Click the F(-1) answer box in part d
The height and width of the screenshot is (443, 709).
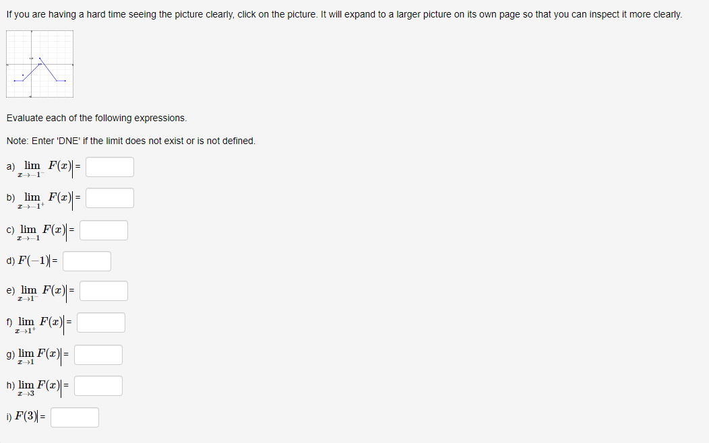tap(86, 260)
